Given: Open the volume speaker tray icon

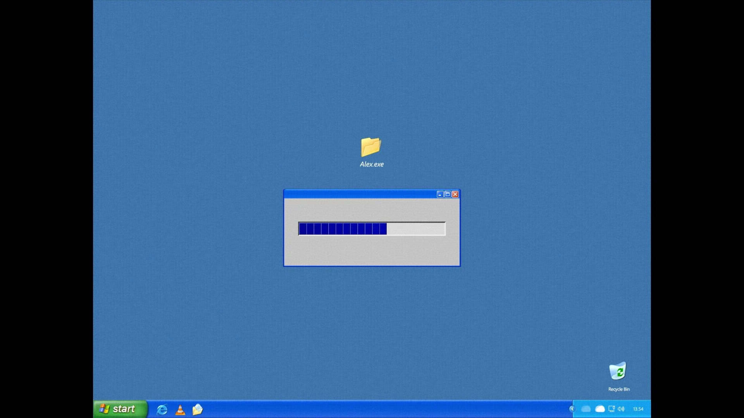Looking at the screenshot, I should [x=621, y=409].
